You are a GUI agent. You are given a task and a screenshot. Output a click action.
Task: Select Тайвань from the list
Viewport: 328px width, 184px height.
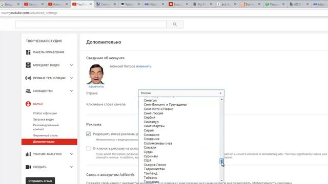pyautogui.click(x=150, y=178)
